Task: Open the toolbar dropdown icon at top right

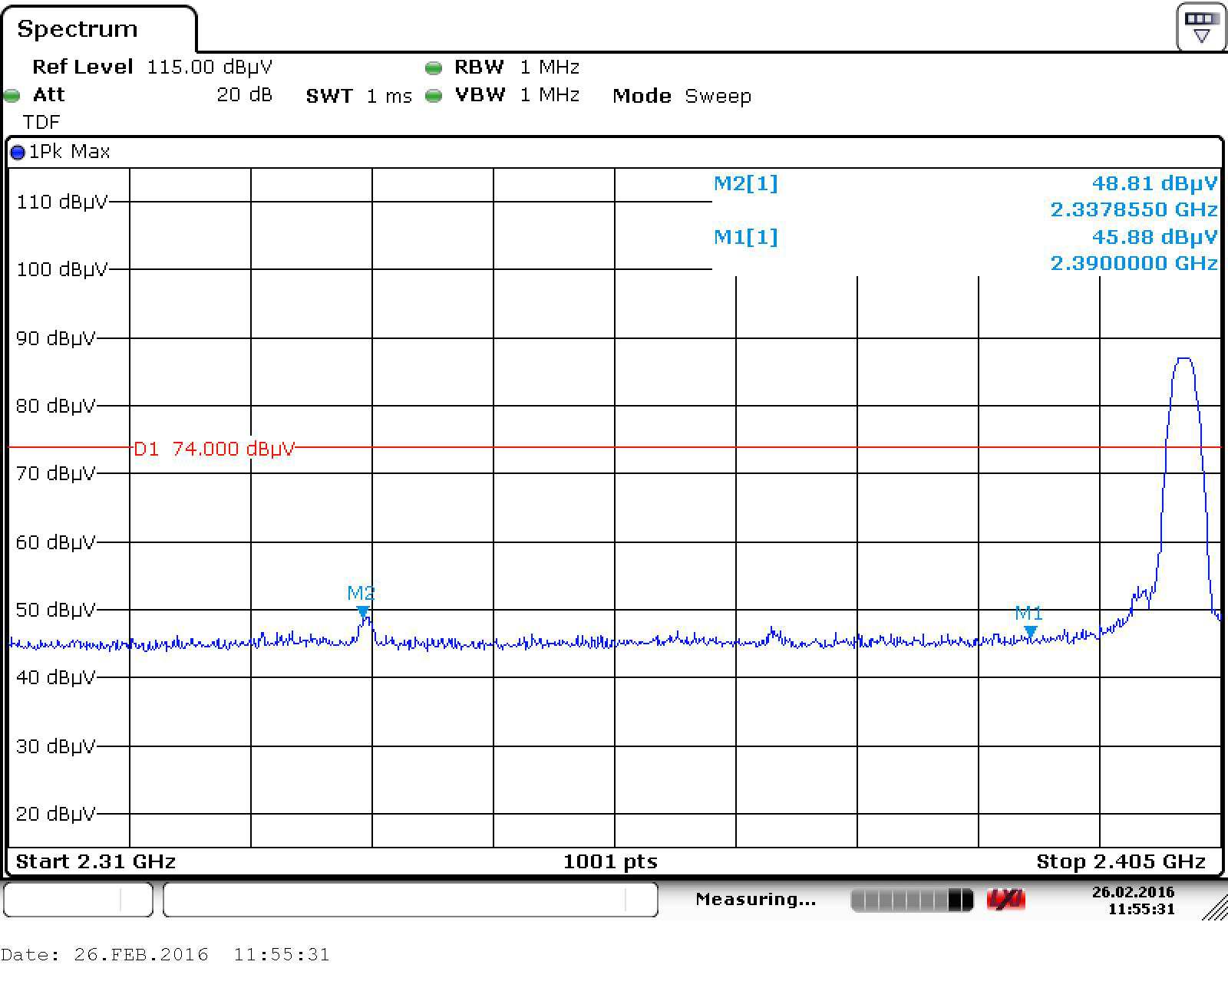Action: 1200,28
